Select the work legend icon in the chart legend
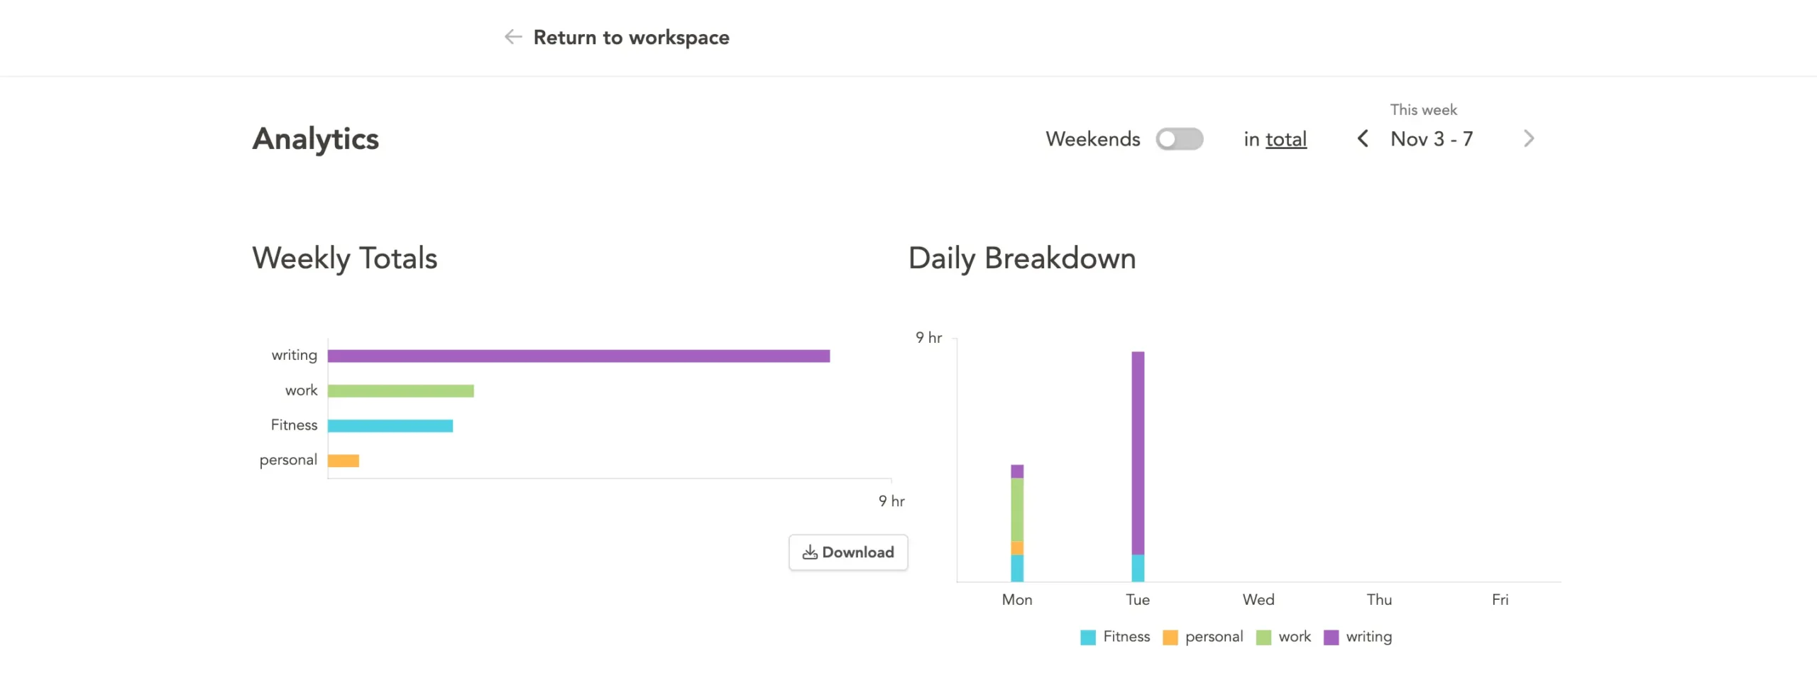The height and width of the screenshot is (673, 1817). (x=1263, y=637)
